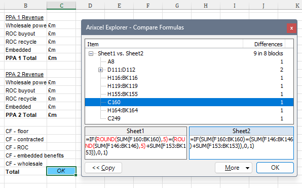Close the Compare Formulas dialog
The height and width of the screenshot is (188, 302).
click(x=291, y=28)
